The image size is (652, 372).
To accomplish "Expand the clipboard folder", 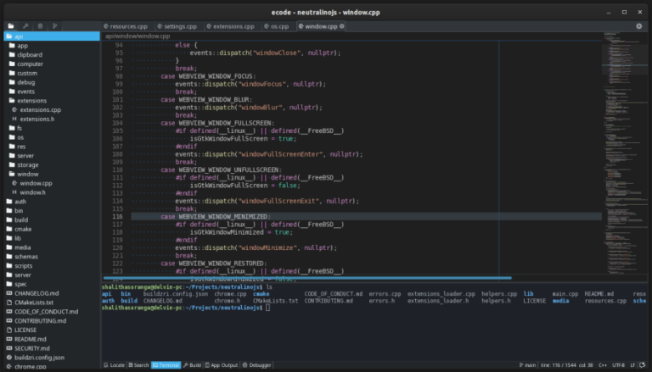I will tap(52, 54).
